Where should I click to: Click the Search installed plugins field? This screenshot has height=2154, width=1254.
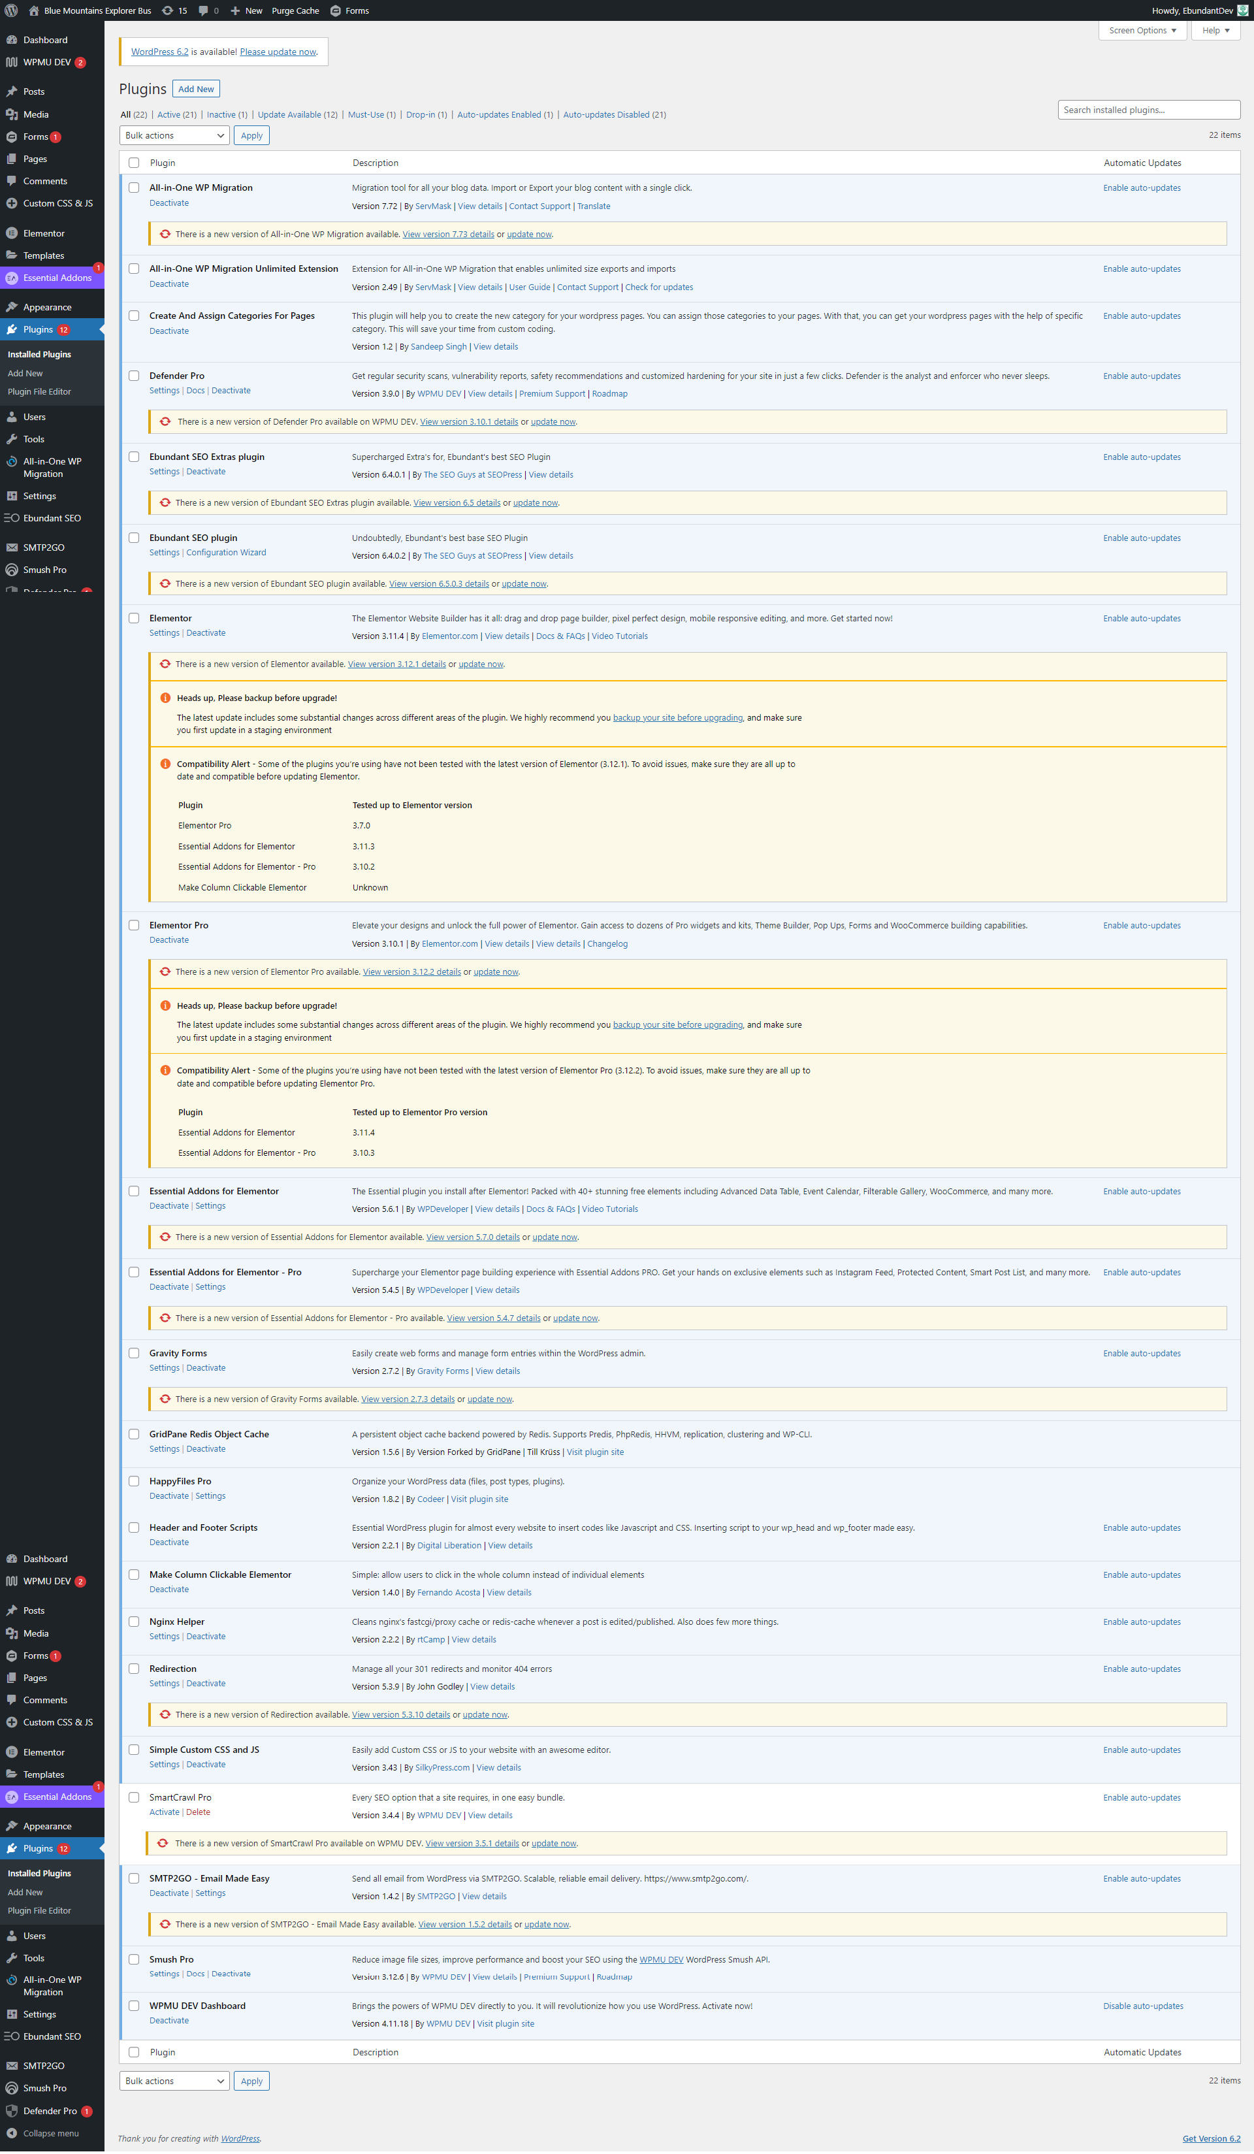(1148, 109)
